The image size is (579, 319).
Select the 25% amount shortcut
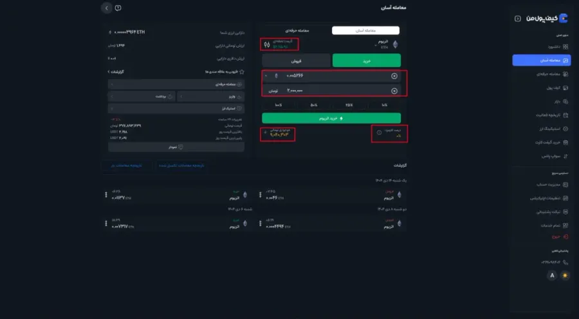point(349,105)
